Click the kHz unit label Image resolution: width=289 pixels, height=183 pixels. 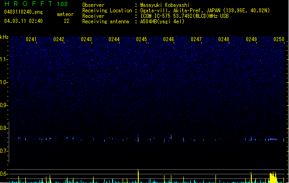[4, 37]
